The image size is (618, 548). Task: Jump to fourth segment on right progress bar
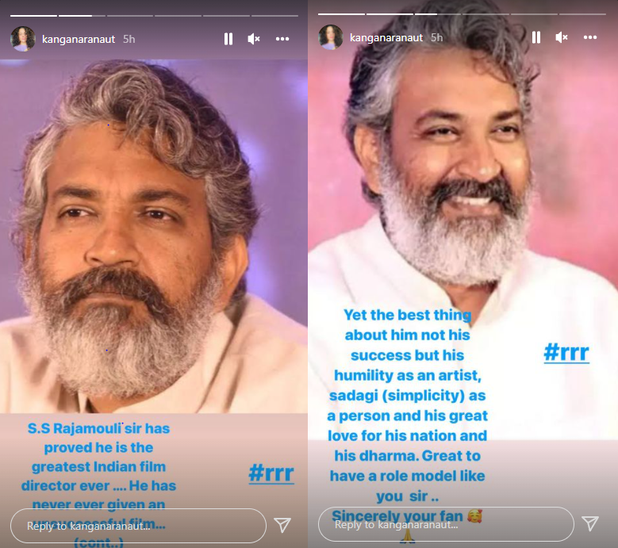pos(486,14)
